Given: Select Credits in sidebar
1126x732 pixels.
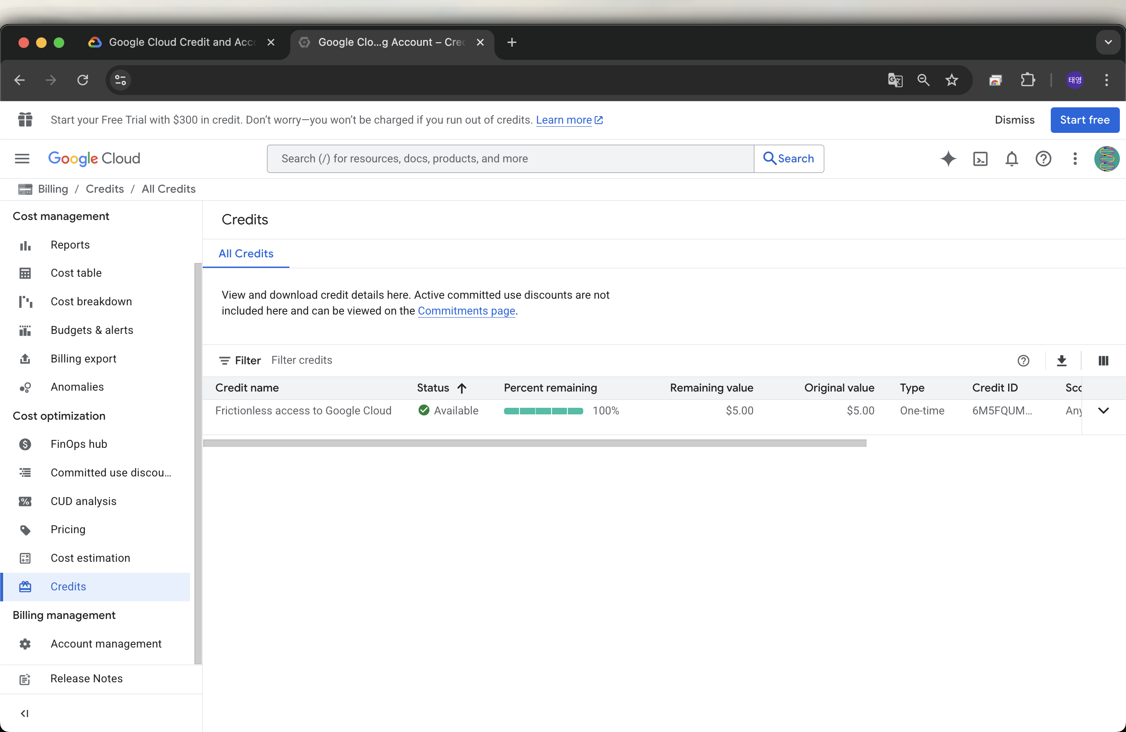Looking at the screenshot, I should pyautogui.click(x=95, y=587).
